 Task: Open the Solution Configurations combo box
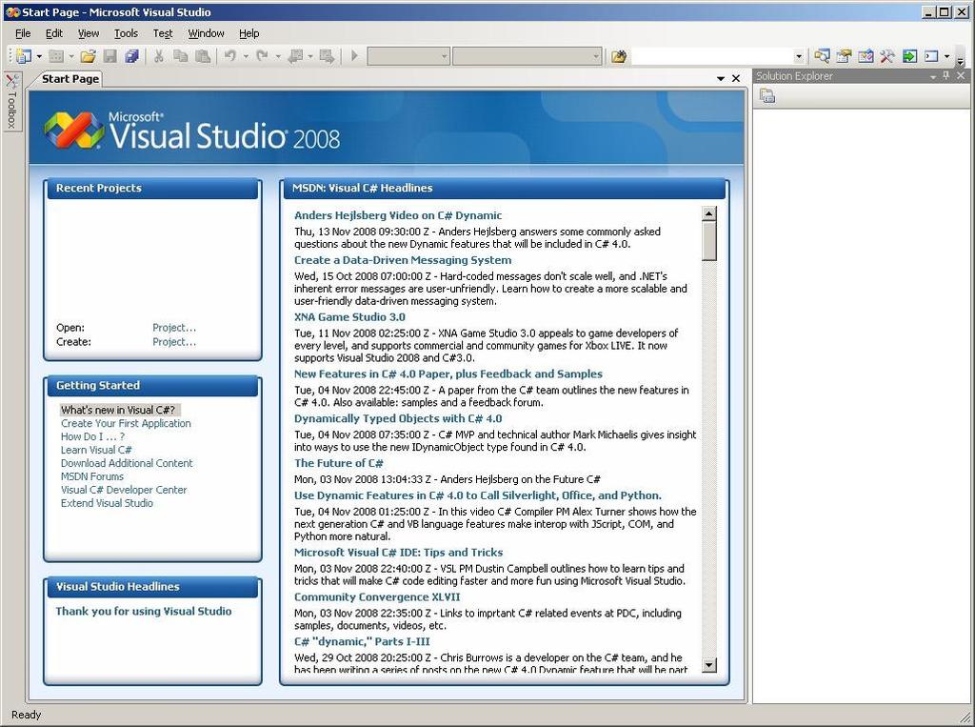tap(408, 56)
